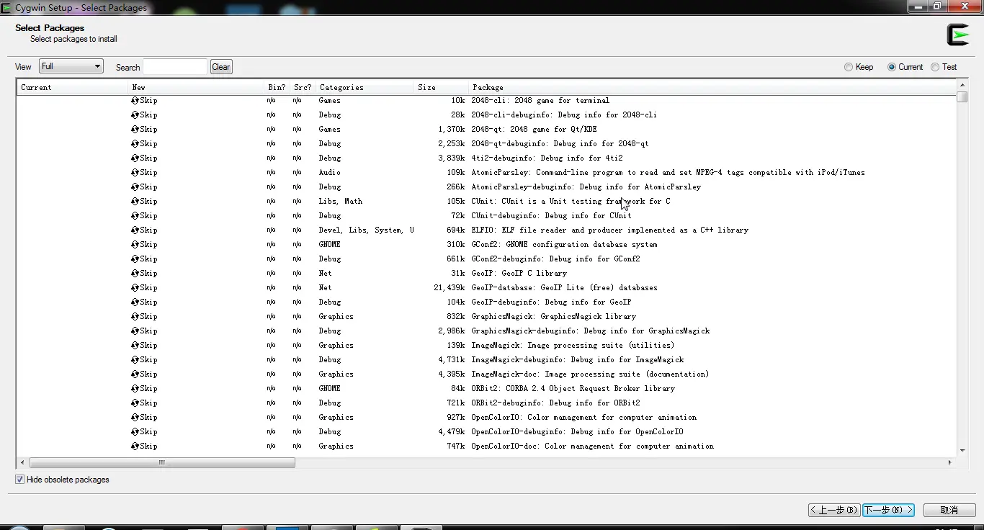
Task: Click Skip icon for OpenColorIO Graphics package
Action: [135, 418]
